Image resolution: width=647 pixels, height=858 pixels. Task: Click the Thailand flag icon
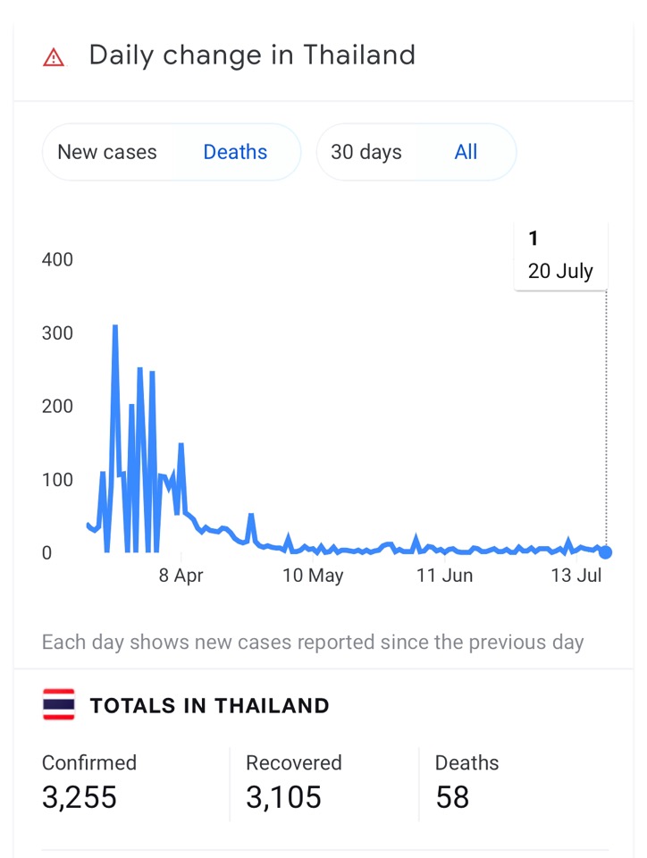pos(58,704)
